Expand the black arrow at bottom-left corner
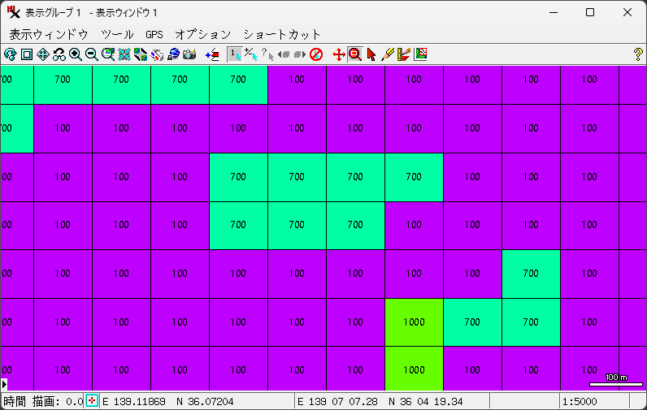647x410 pixels. [4, 383]
